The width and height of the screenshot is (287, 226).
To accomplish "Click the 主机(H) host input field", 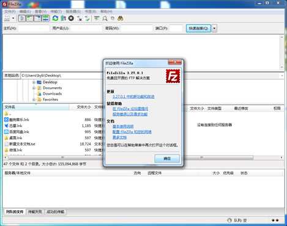I will tap(33, 28).
